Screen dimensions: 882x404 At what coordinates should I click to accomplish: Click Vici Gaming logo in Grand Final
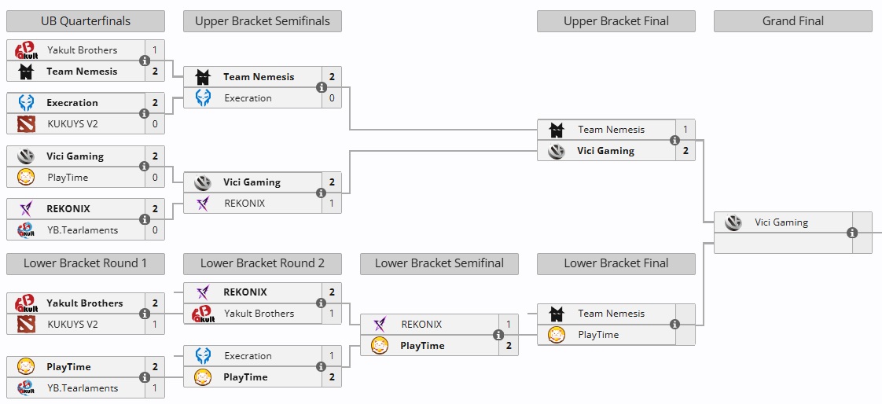[733, 222]
